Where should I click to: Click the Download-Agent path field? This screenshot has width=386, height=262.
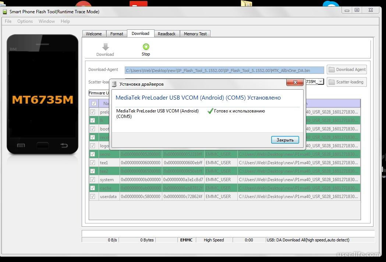click(x=224, y=70)
